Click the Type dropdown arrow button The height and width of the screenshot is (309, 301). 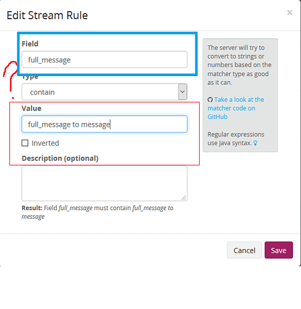[x=183, y=91]
